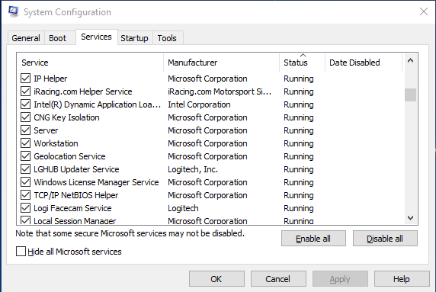
Task: Click 'Logitech, Inc.' manufacturer cell
Action: 193,169
